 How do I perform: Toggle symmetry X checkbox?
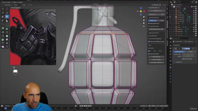(x=149, y=51)
